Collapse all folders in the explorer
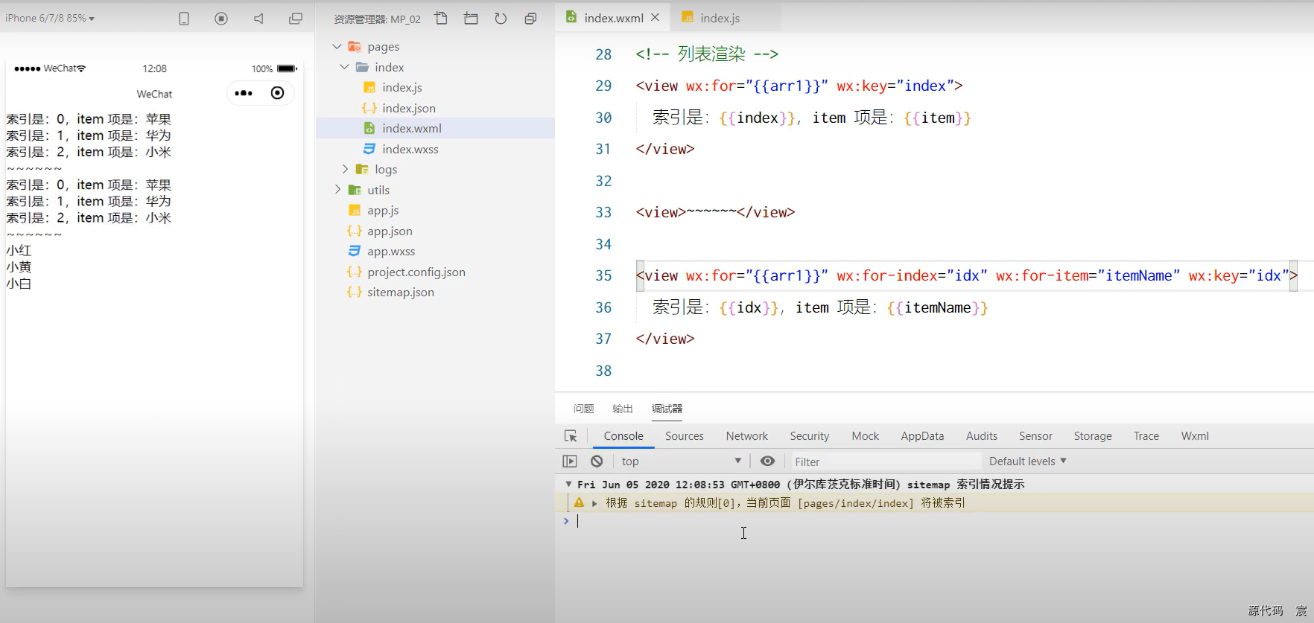Screen dimensions: 1314x623 530,19
